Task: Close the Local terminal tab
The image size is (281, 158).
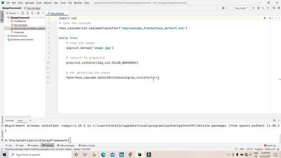Action: point(25,121)
